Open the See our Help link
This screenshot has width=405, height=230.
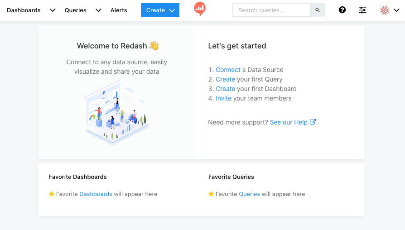tap(289, 122)
